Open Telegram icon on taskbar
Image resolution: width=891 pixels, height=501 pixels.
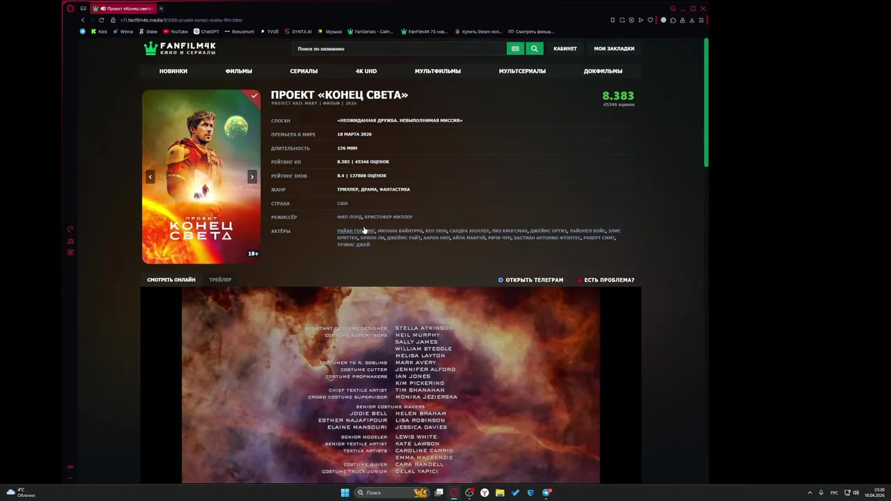[x=546, y=493]
